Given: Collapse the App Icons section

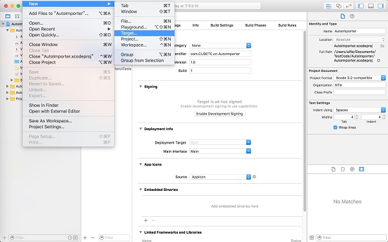Looking at the screenshot, I should coord(140,164).
